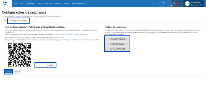Switch to the Senha tab
Image resolution: width=206 pixels, height=93 pixels.
5,21
